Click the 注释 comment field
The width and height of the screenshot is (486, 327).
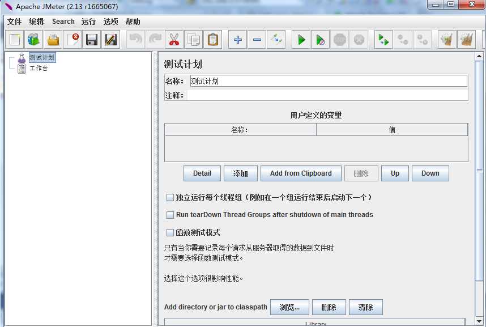[x=327, y=95]
